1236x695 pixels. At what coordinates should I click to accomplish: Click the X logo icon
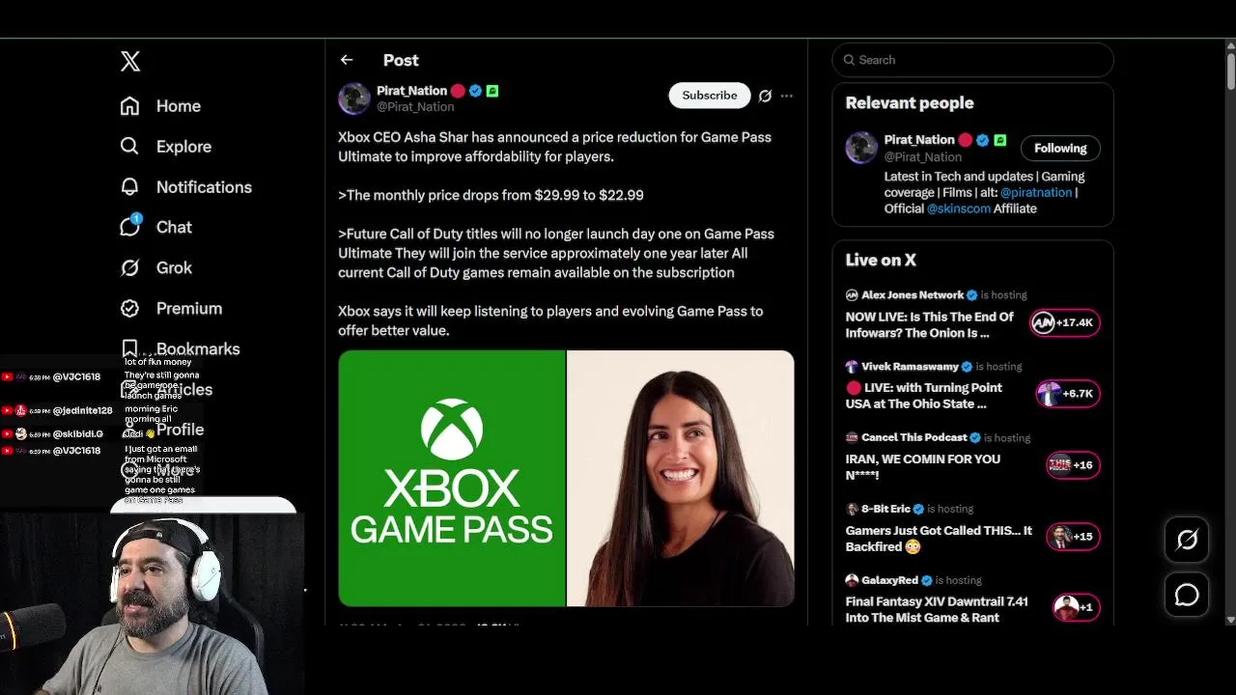(x=130, y=61)
